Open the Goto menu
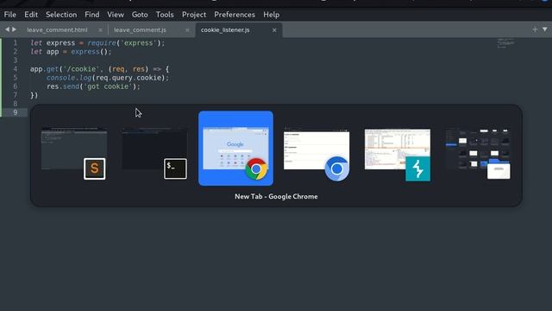The image size is (552, 311). coord(140,15)
